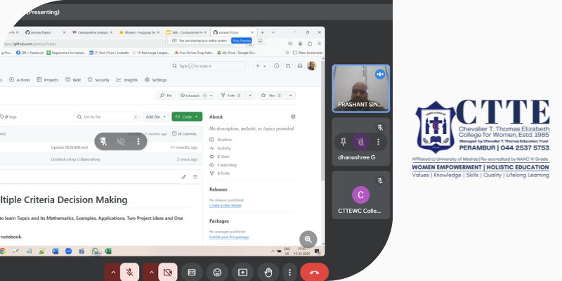The height and width of the screenshot is (281, 562).
Task: Edit About details with gear icon
Action: tap(293, 117)
